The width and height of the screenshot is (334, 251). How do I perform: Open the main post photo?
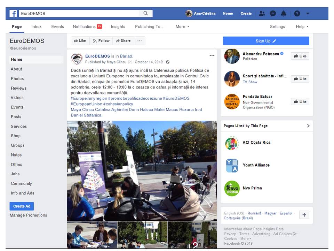click(142, 171)
